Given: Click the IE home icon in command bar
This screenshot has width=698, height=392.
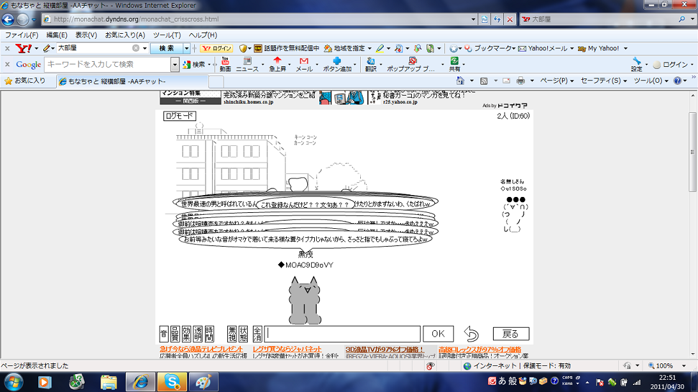Looking at the screenshot, I should pos(460,81).
